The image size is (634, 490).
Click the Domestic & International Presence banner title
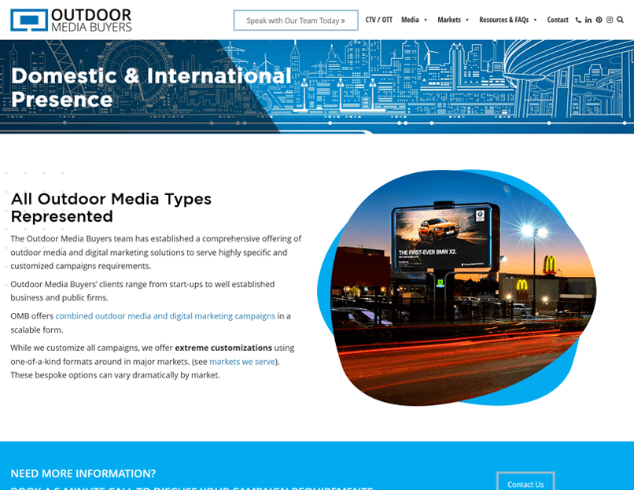(151, 87)
